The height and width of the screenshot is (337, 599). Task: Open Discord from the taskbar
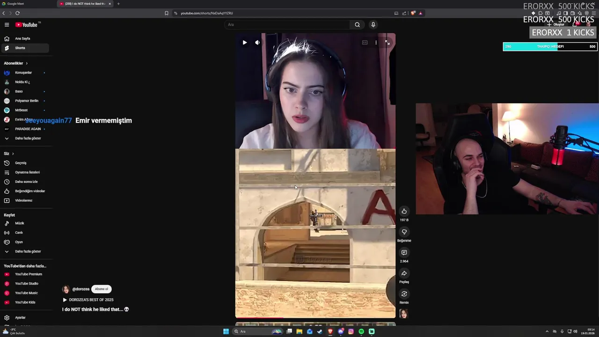click(x=341, y=331)
